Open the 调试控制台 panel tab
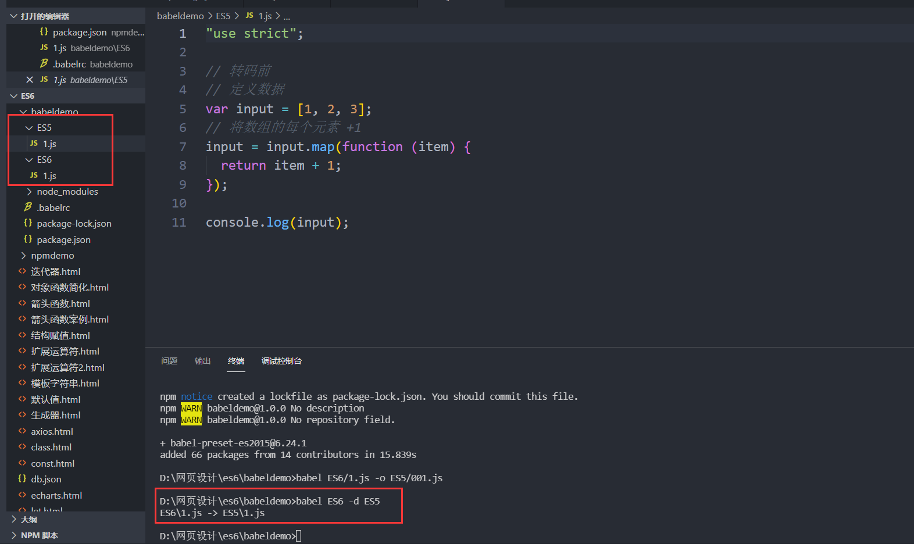914x544 pixels. pyautogui.click(x=281, y=361)
